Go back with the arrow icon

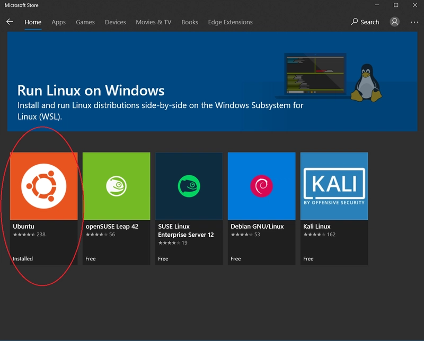point(10,22)
